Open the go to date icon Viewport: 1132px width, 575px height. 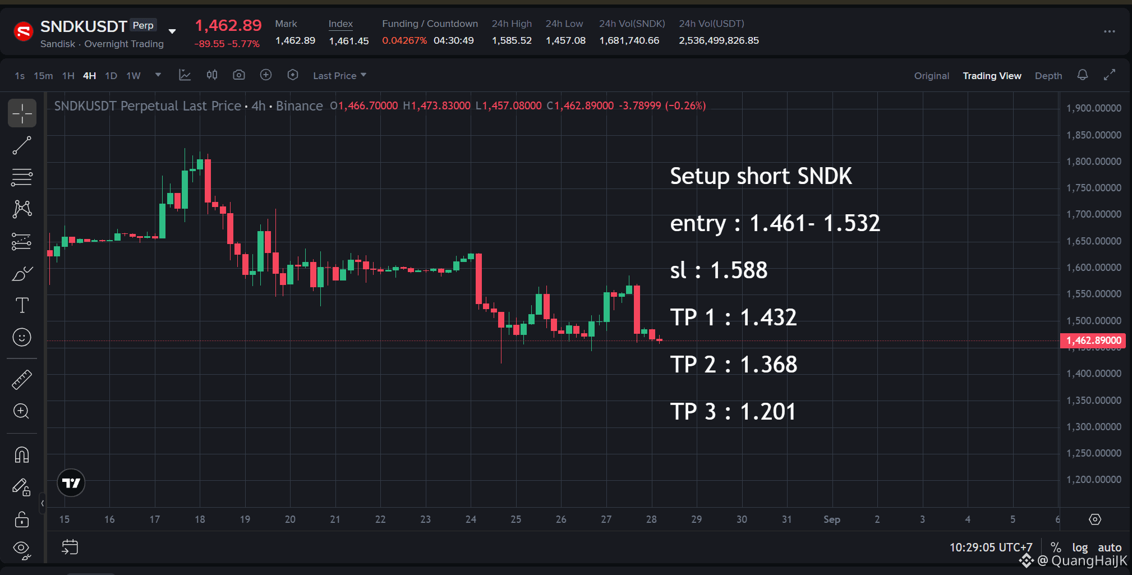70,547
